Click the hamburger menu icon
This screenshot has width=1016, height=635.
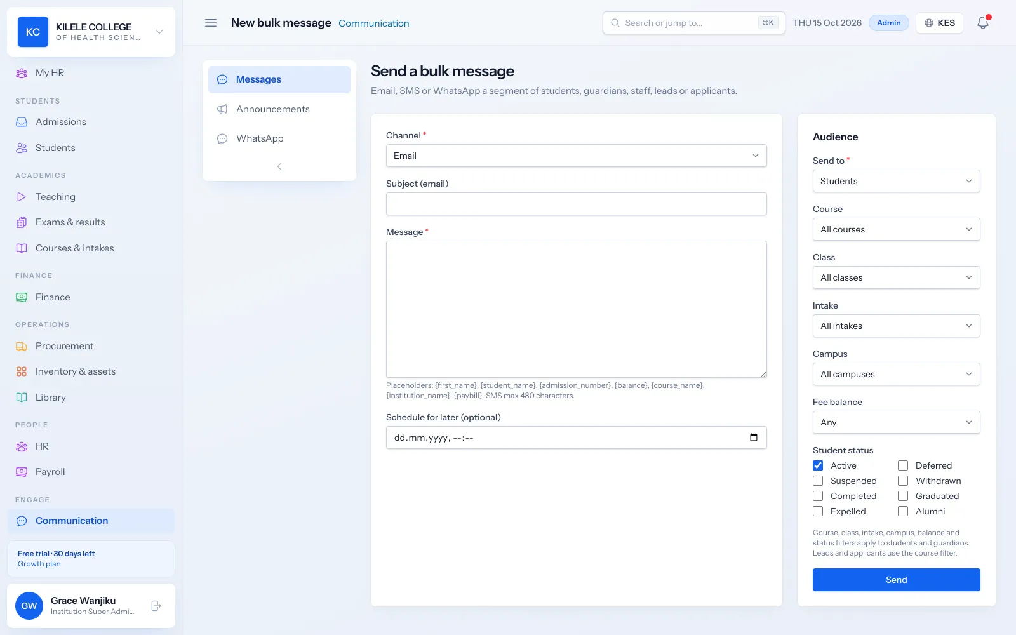(x=211, y=23)
